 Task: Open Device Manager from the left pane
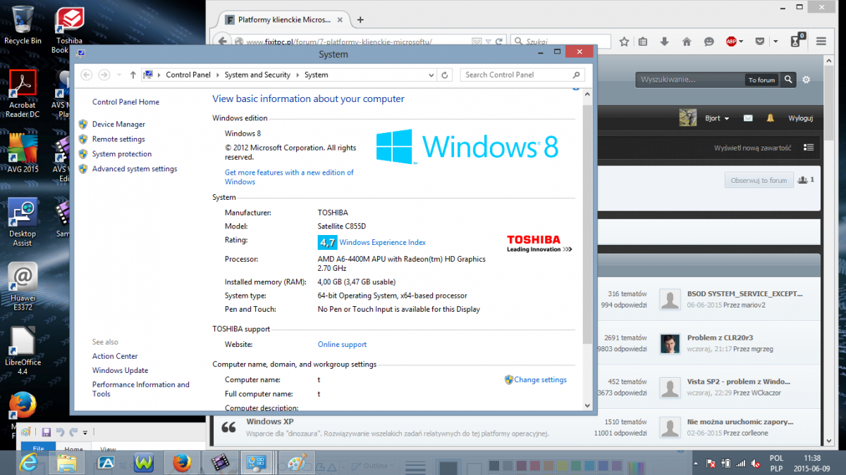point(118,125)
